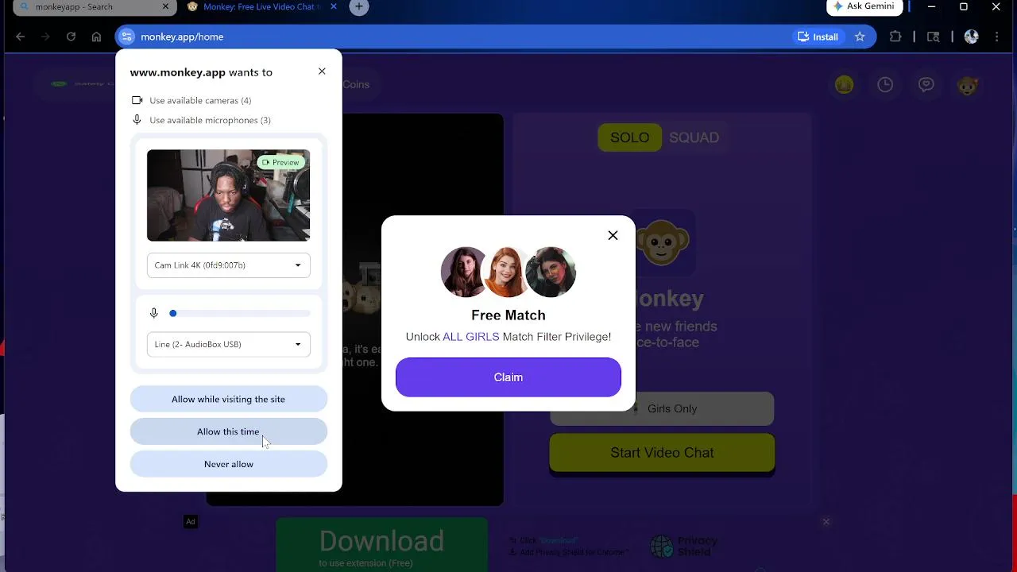Open the Chrome three-dot menu
1017x572 pixels.
click(x=996, y=37)
